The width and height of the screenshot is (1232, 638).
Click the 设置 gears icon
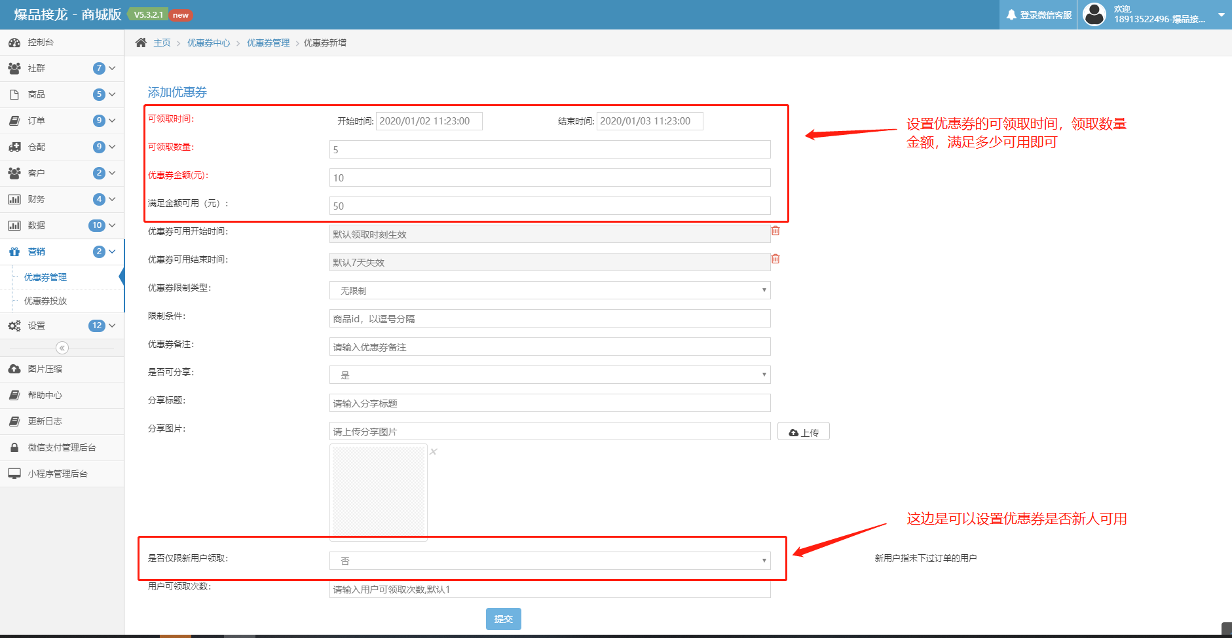point(14,326)
